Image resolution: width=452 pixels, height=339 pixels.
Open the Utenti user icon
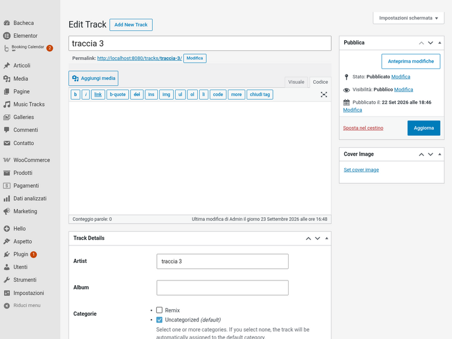[7, 267]
